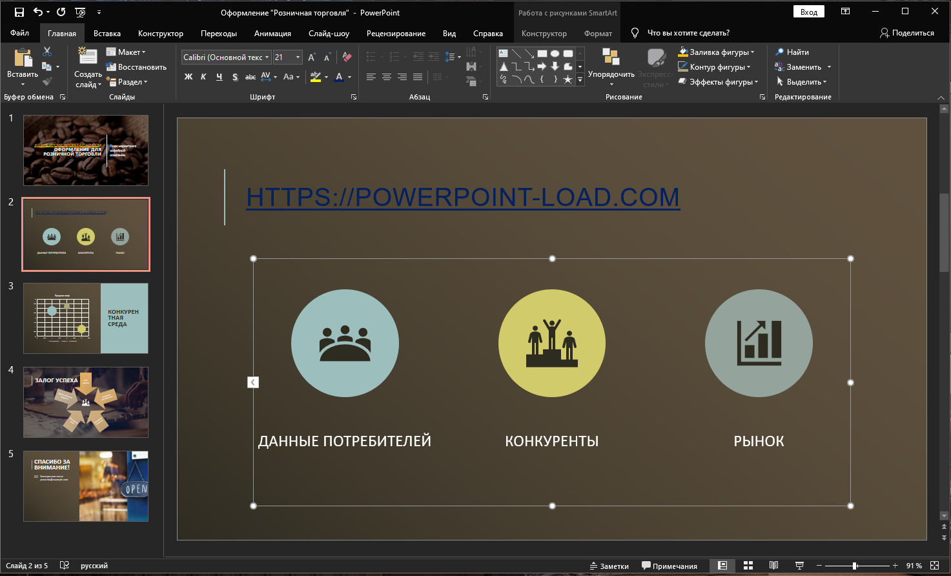Open the HTTPS://POWERPOINT-LOAD.COM hyperlink
The height and width of the screenshot is (576, 951).
[x=462, y=198]
